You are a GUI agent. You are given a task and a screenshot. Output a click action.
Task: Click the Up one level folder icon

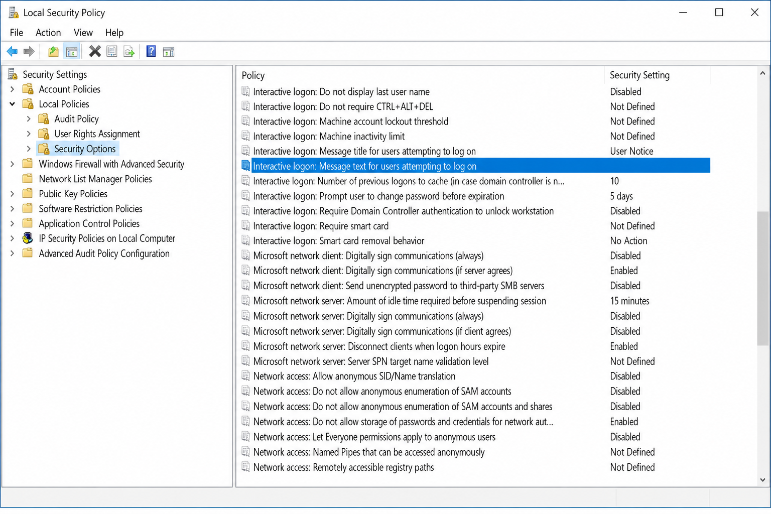coord(53,51)
